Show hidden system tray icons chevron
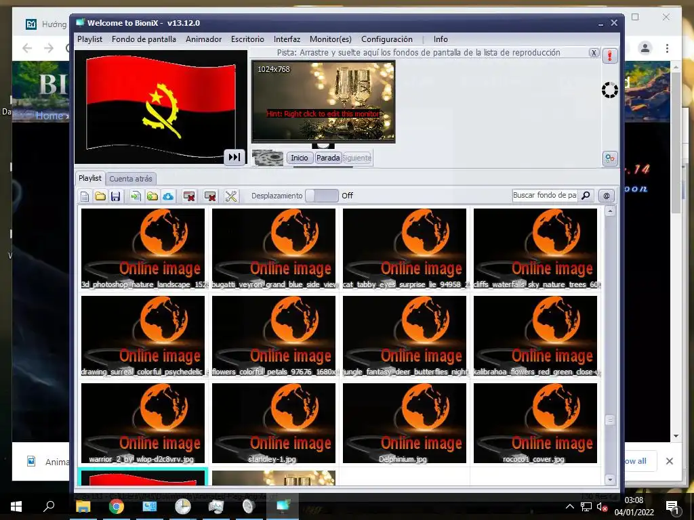The height and width of the screenshot is (520, 694). point(569,506)
